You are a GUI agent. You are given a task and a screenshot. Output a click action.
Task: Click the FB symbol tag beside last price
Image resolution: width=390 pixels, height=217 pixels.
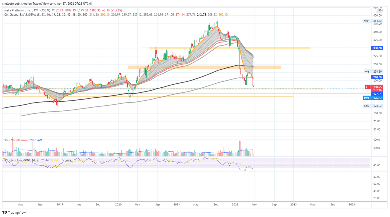coord(368,87)
